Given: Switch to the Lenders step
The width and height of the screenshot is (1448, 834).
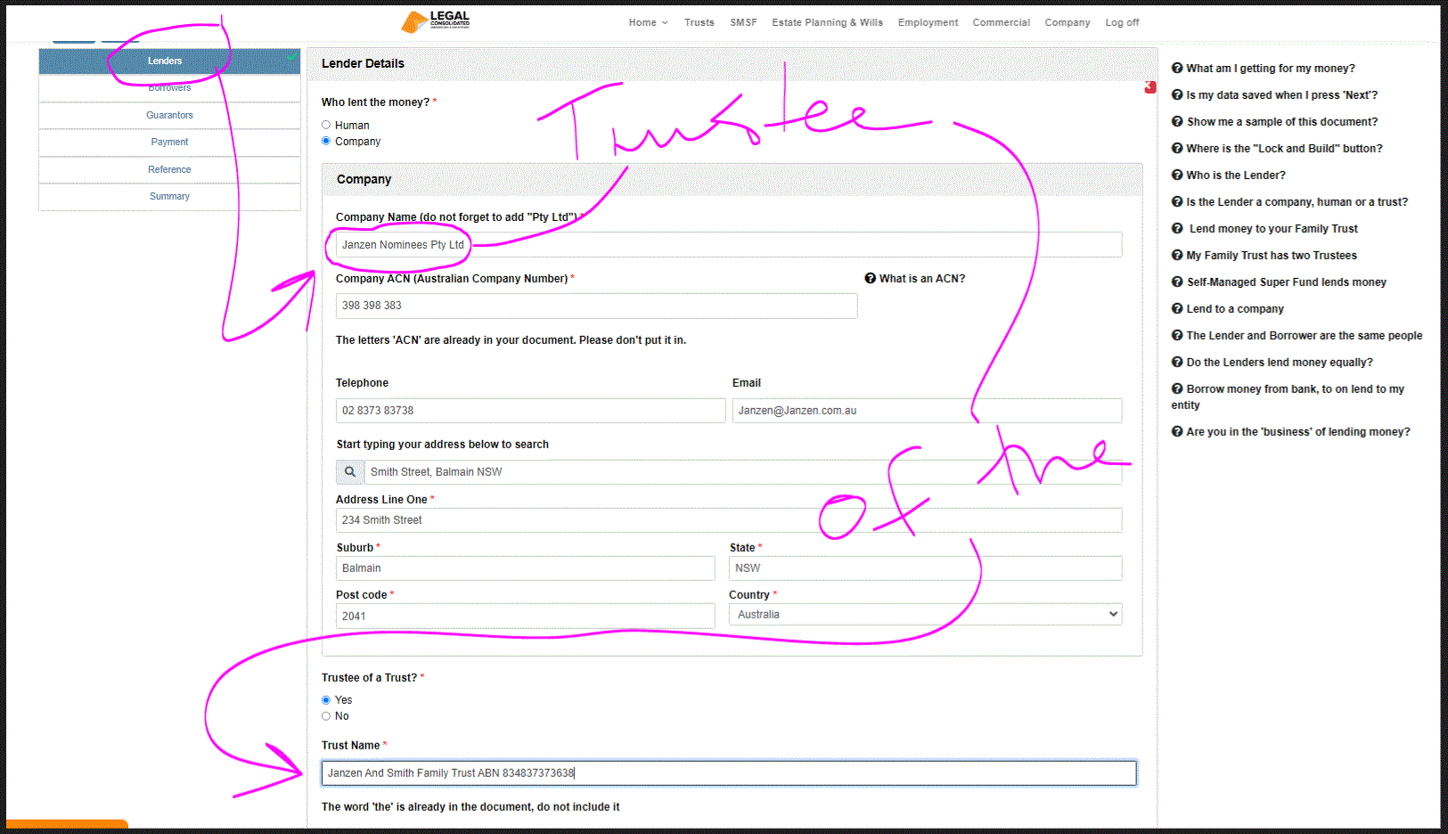Looking at the screenshot, I should pos(169,61).
